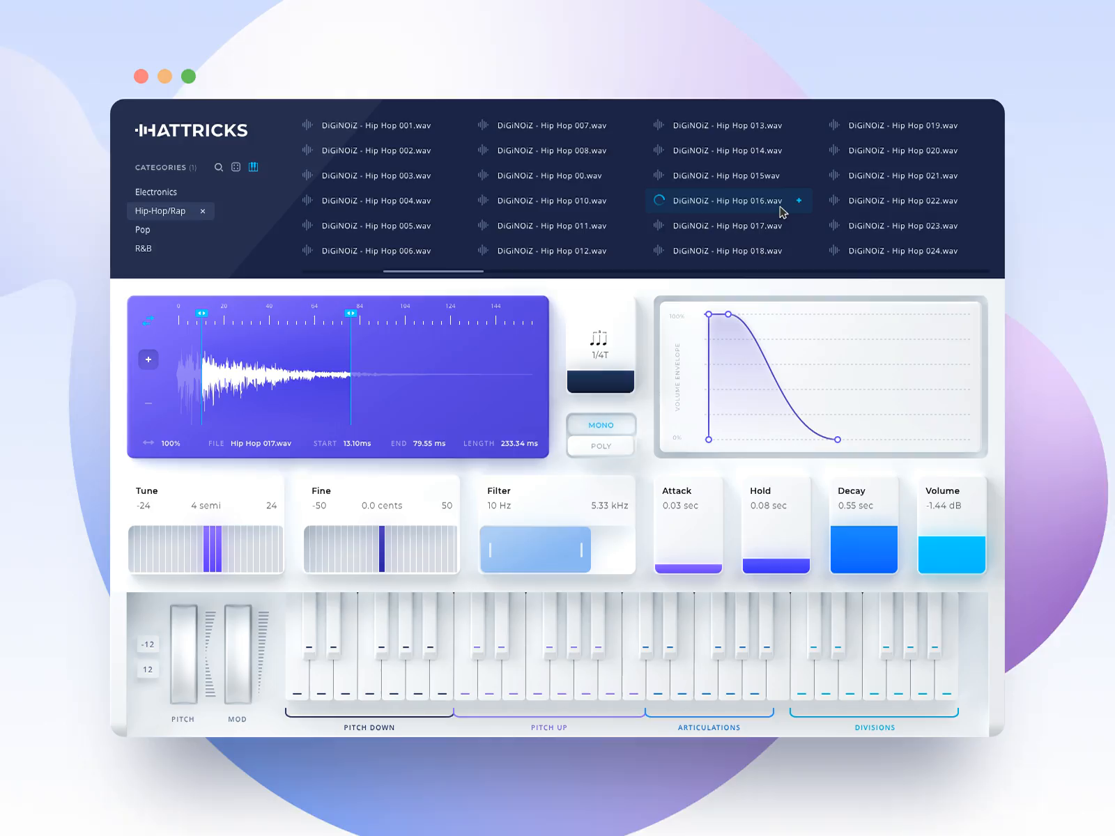Screen dimensions: 1115x836
Task: Click waveform icon of Hip Hop 013.wav
Action: point(659,125)
